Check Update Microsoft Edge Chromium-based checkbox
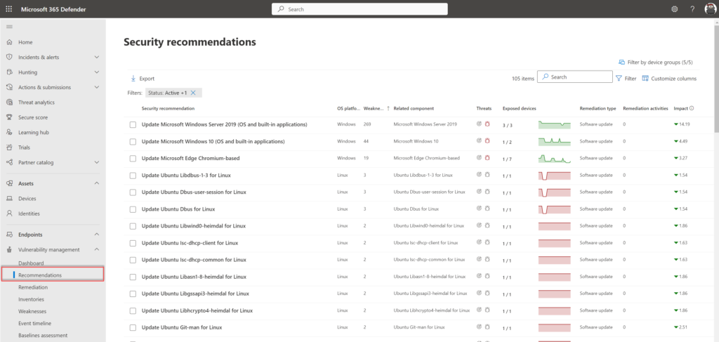The image size is (719, 342). point(133,159)
